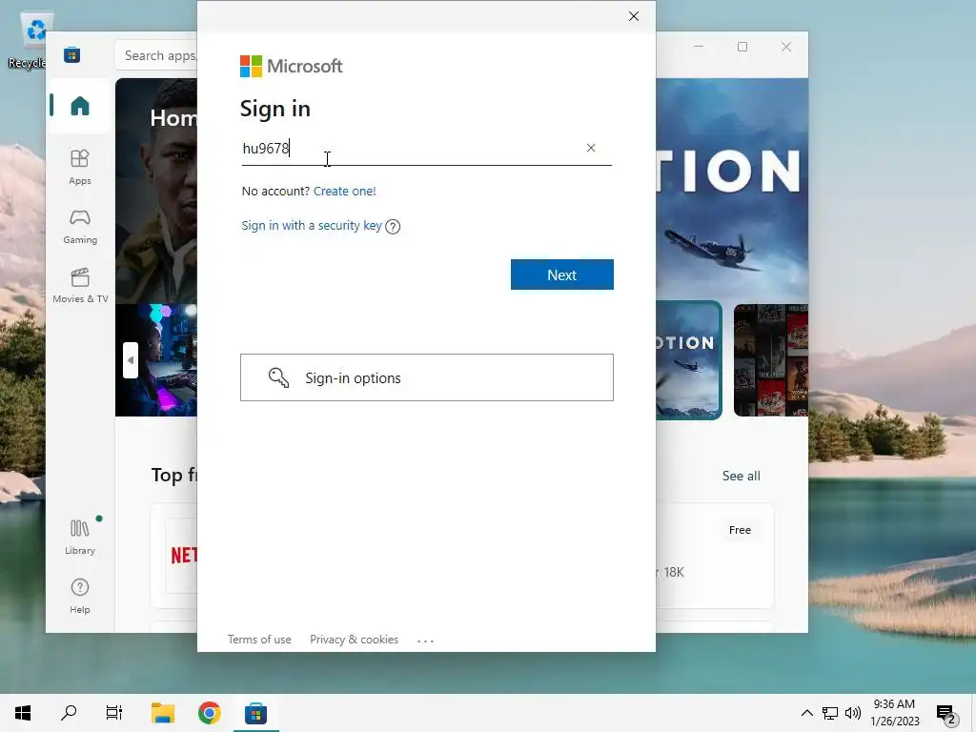Open Terms of use link
Screen dimensions: 976x732
pyautogui.click(x=259, y=640)
